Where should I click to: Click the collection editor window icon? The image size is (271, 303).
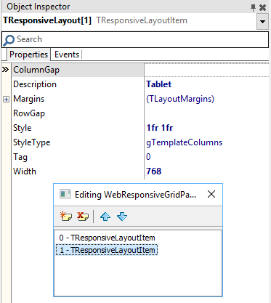pos(65,194)
